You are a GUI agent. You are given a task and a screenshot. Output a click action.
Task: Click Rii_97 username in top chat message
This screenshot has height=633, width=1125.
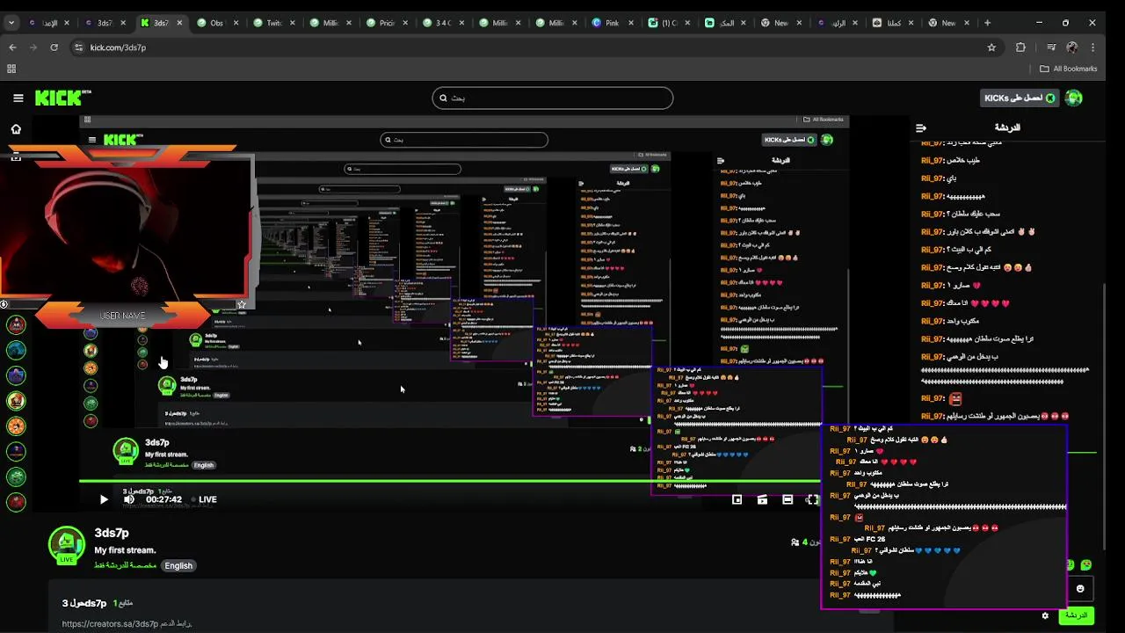coord(932,142)
